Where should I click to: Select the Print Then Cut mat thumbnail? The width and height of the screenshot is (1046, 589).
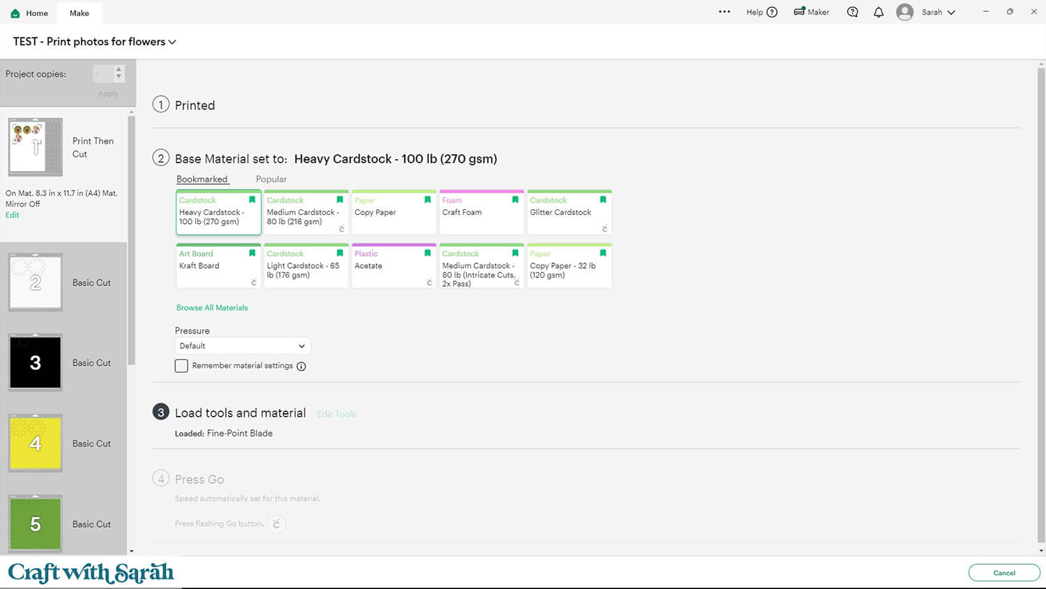36,147
